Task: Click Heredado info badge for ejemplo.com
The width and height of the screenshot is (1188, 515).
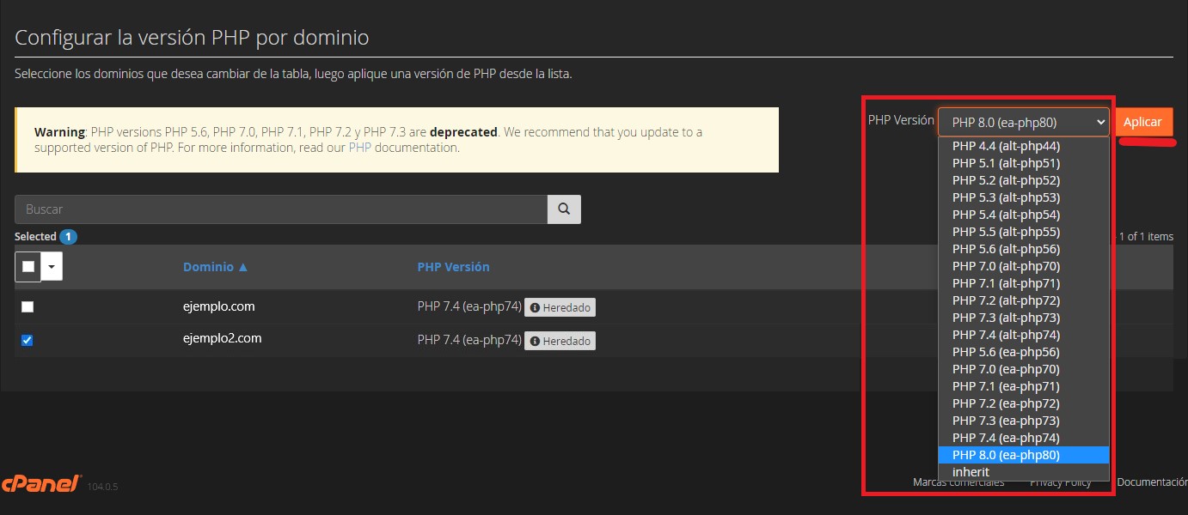Action: (x=560, y=307)
